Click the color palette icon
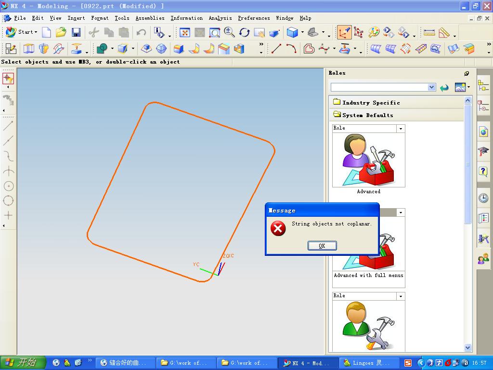The height and width of the screenshot is (370, 493). [374, 32]
